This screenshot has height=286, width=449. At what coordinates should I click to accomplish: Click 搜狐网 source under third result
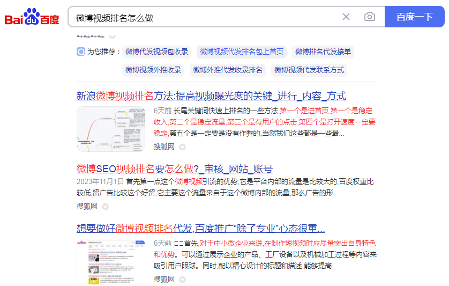[164, 279]
